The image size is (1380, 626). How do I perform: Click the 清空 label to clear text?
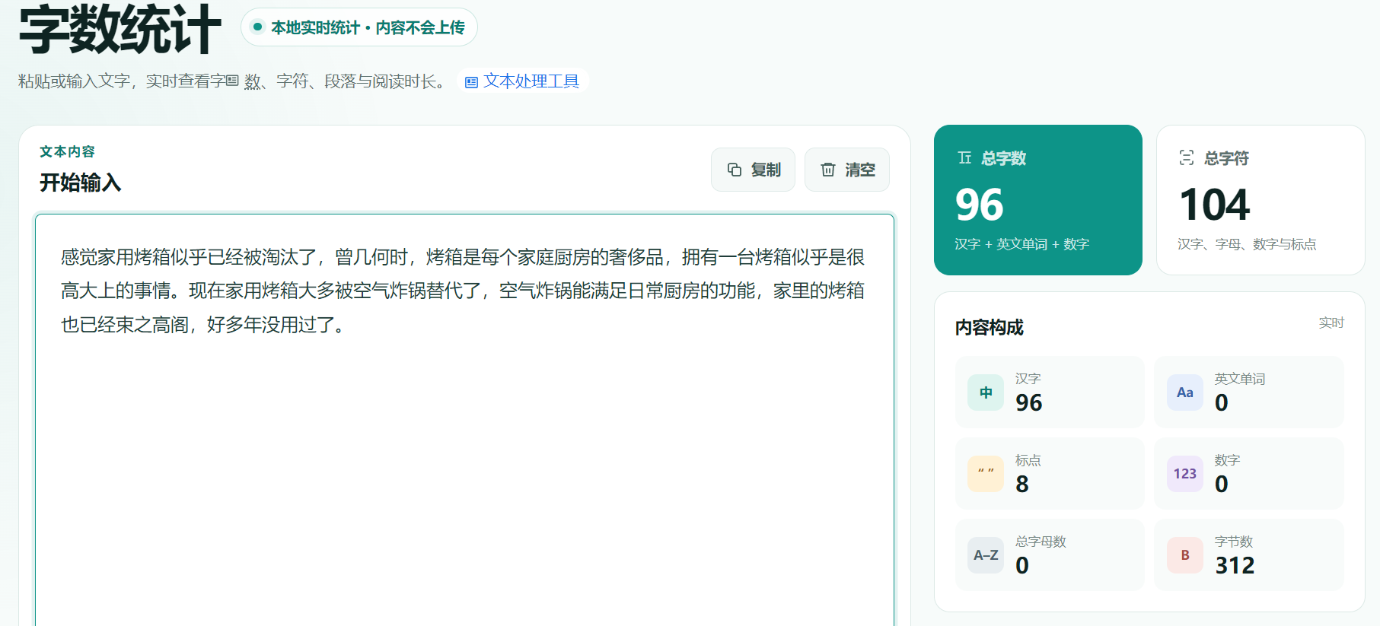pos(860,170)
